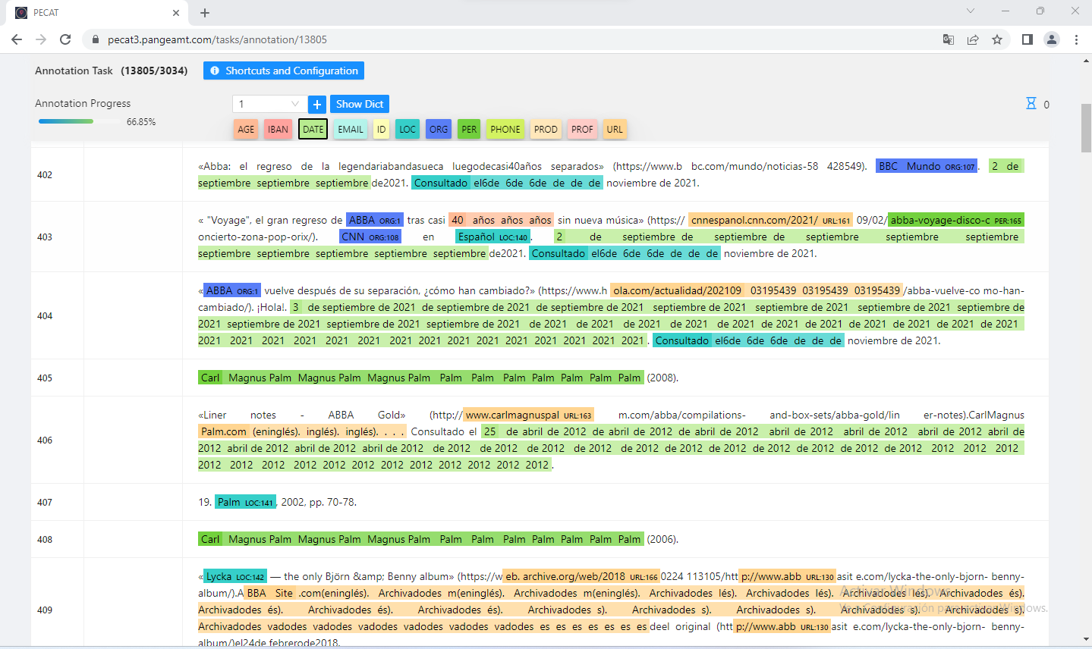Select the AGE label tag
The height and width of the screenshot is (649, 1092).
tap(246, 130)
